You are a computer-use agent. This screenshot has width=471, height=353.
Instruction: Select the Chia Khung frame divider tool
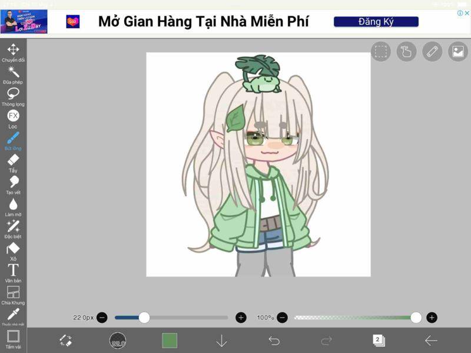[x=13, y=295]
